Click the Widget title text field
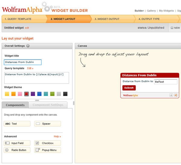The height and width of the screenshot is (165, 181). (23, 62)
